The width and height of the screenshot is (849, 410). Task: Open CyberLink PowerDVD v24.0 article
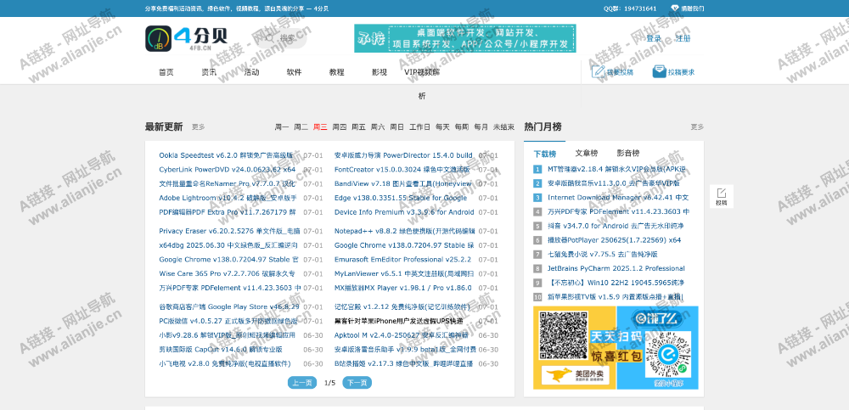(228, 170)
